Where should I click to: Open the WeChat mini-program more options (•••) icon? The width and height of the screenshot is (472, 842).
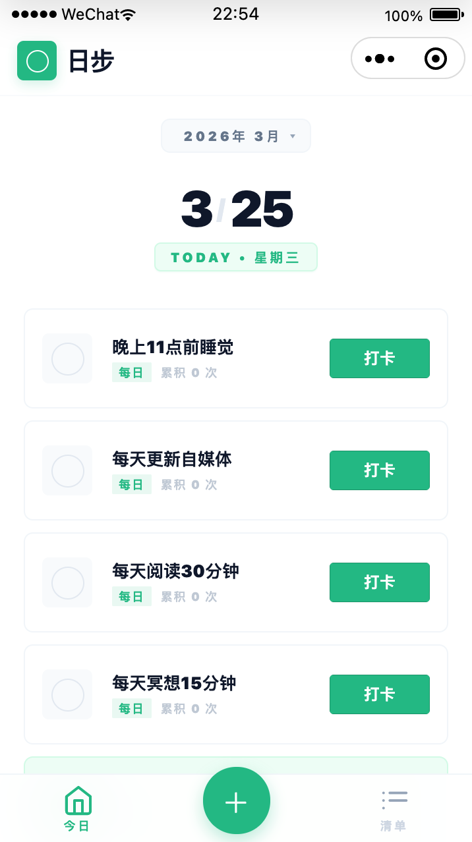coord(380,58)
